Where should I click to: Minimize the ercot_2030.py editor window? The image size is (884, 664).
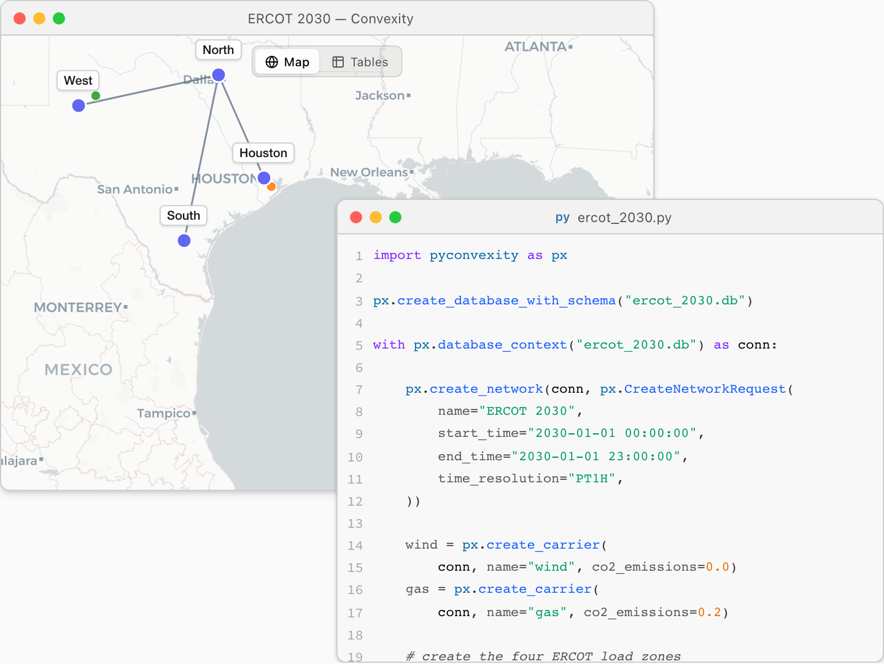point(376,217)
